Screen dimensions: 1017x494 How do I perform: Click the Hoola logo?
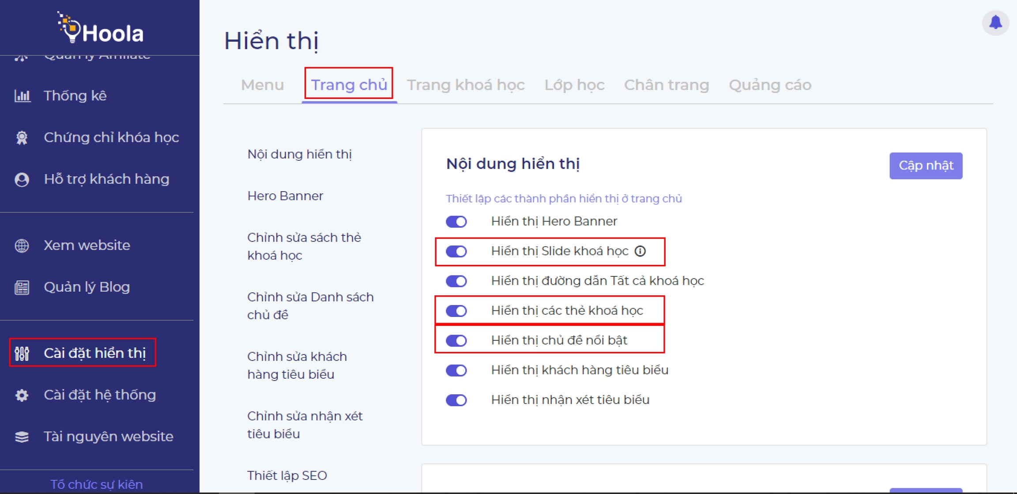(x=101, y=29)
